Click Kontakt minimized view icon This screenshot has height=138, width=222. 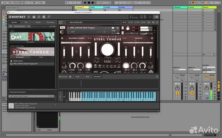tap(49, 17)
